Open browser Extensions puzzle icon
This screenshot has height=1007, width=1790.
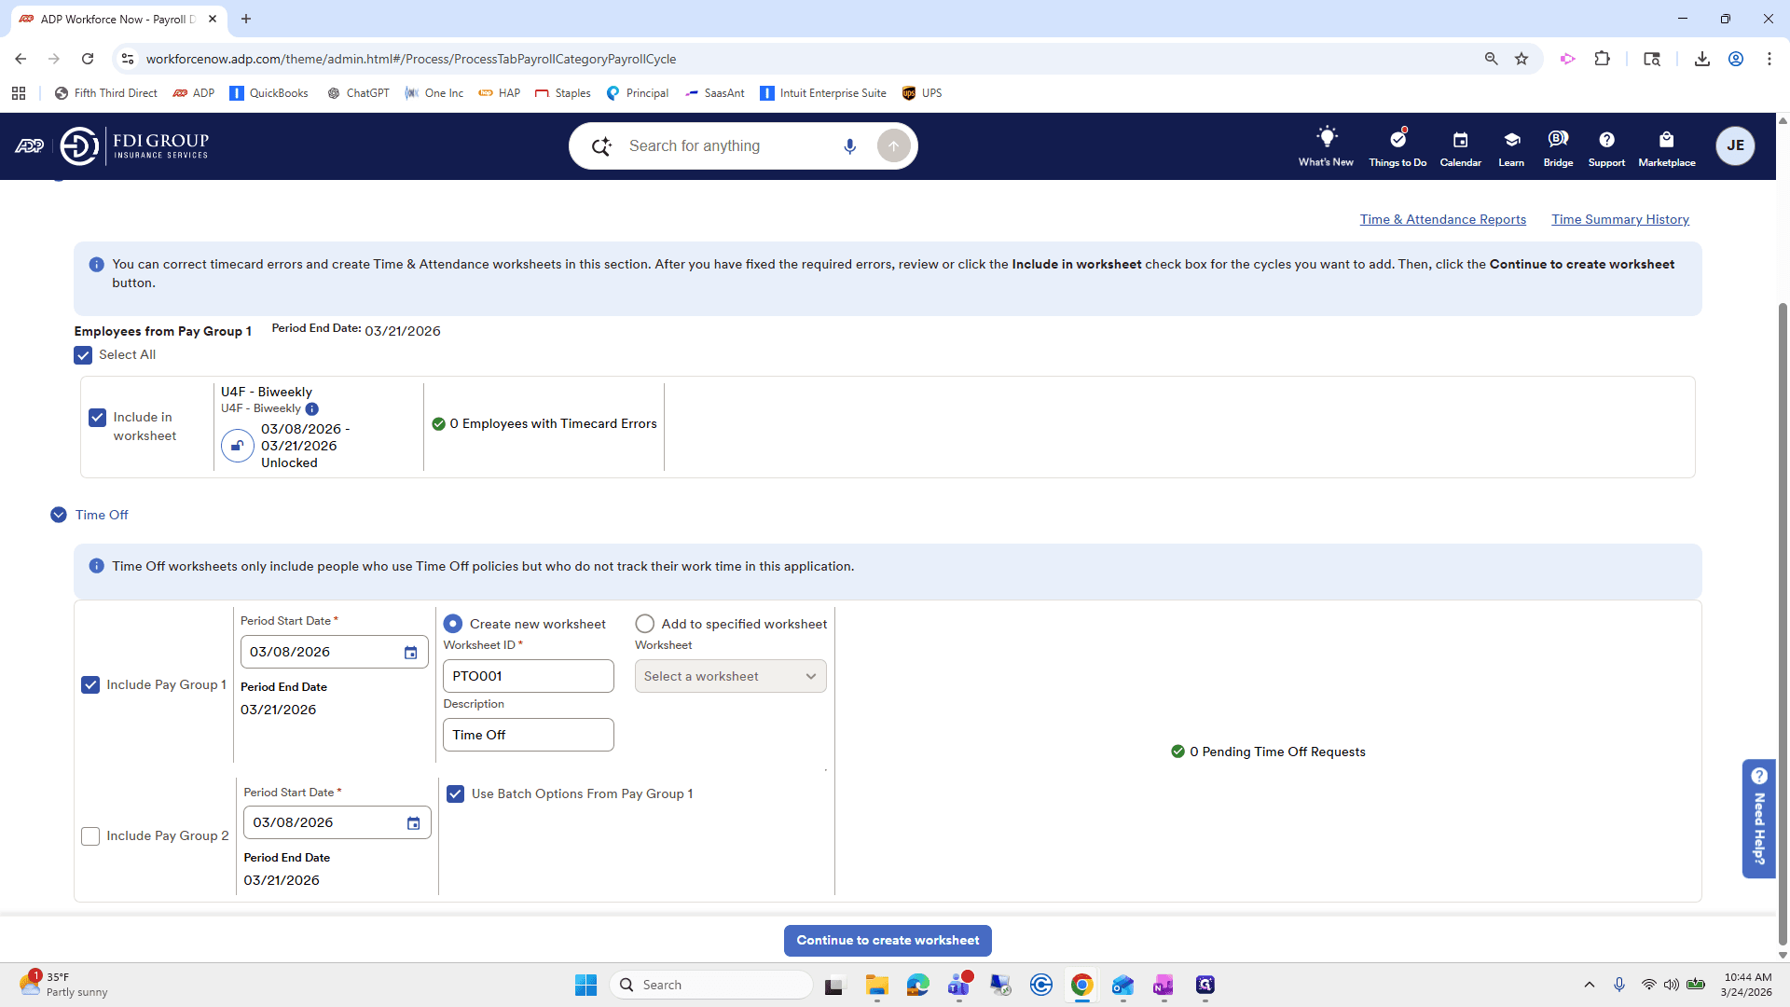pos(1602,59)
